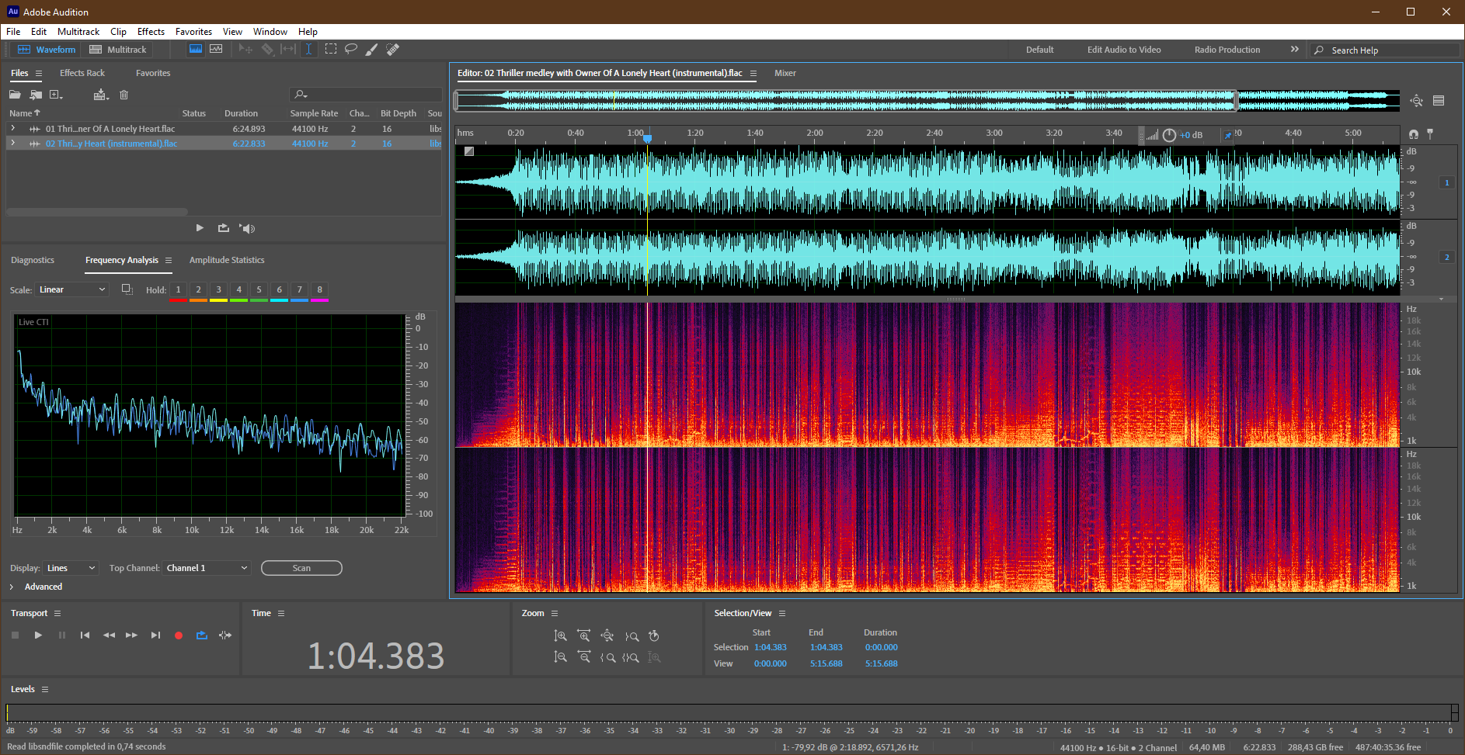The image size is (1465, 755).
Task: Open the Scale Linear dropdown
Action: click(x=72, y=290)
